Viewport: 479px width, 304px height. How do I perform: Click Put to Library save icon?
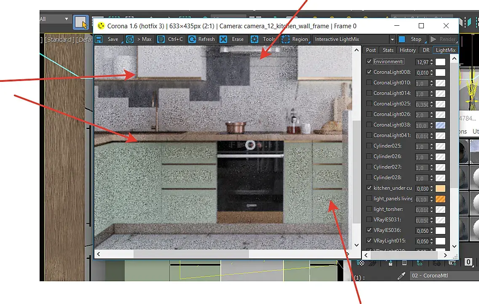click(452, 263)
